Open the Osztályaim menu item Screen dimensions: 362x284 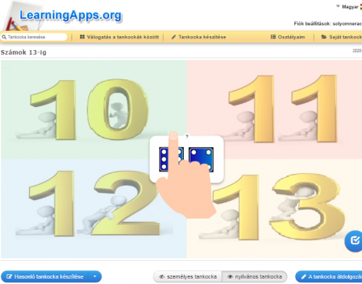point(288,37)
